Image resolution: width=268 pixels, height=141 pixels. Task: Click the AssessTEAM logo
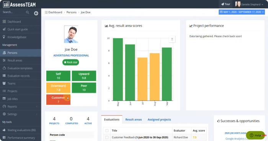[19, 4]
